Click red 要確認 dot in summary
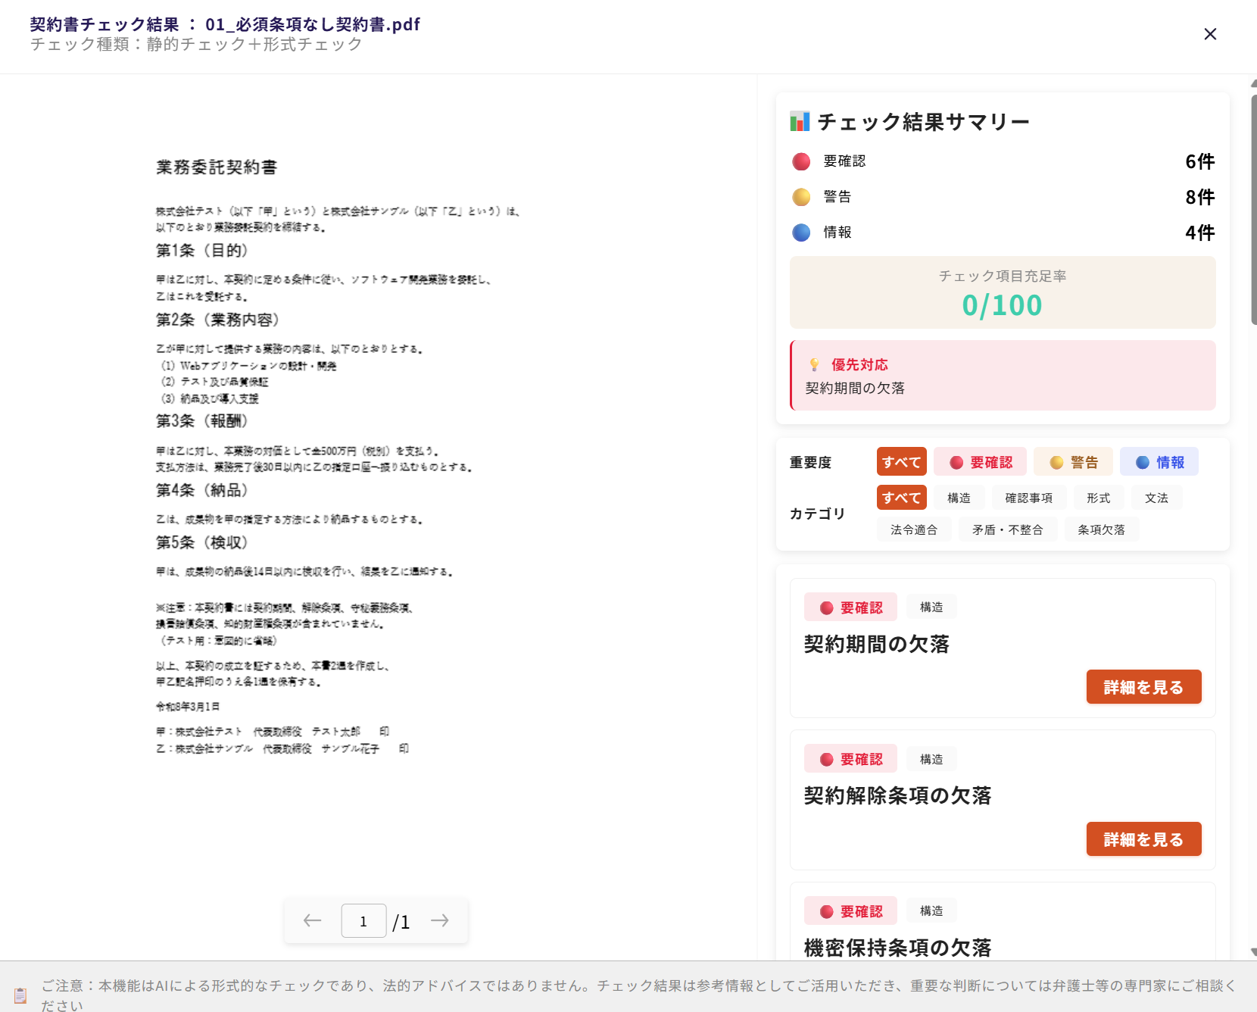The height and width of the screenshot is (1012, 1257). tap(801, 161)
